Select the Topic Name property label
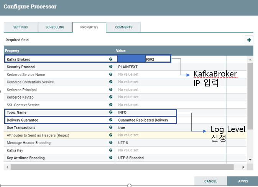The width and height of the screenshot is (258, 187). click(x=16, y=112)
